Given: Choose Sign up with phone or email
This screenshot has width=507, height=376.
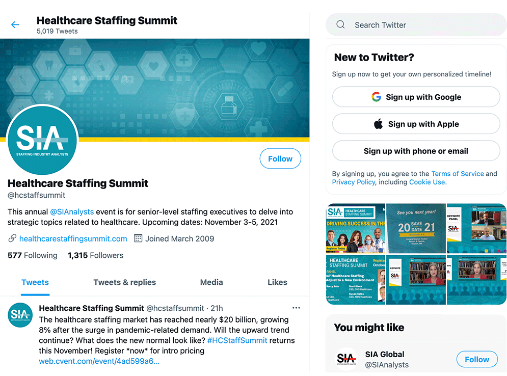Looking at the screenshot, I should click(x=416, y=151).
